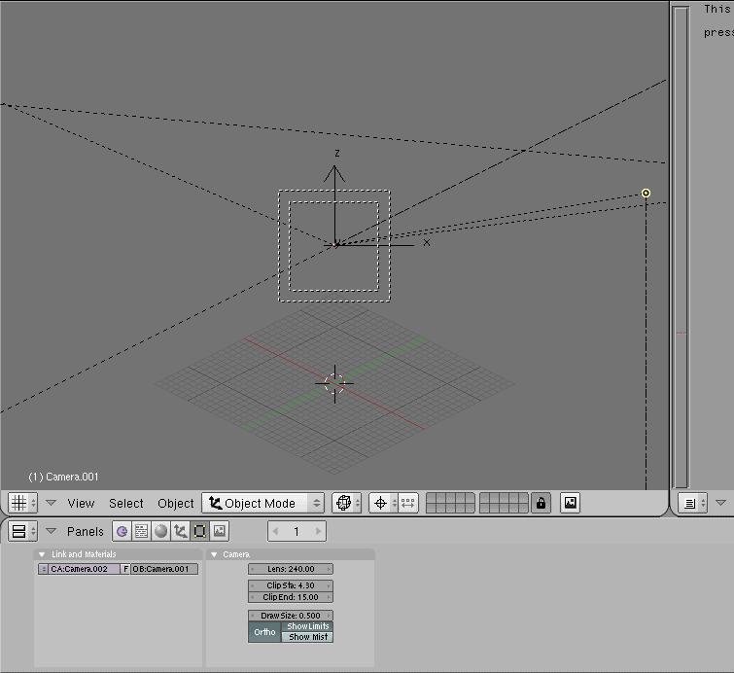Increase the ClipEnd value arrow
734x673 pixels.
[x=329, y=597]
